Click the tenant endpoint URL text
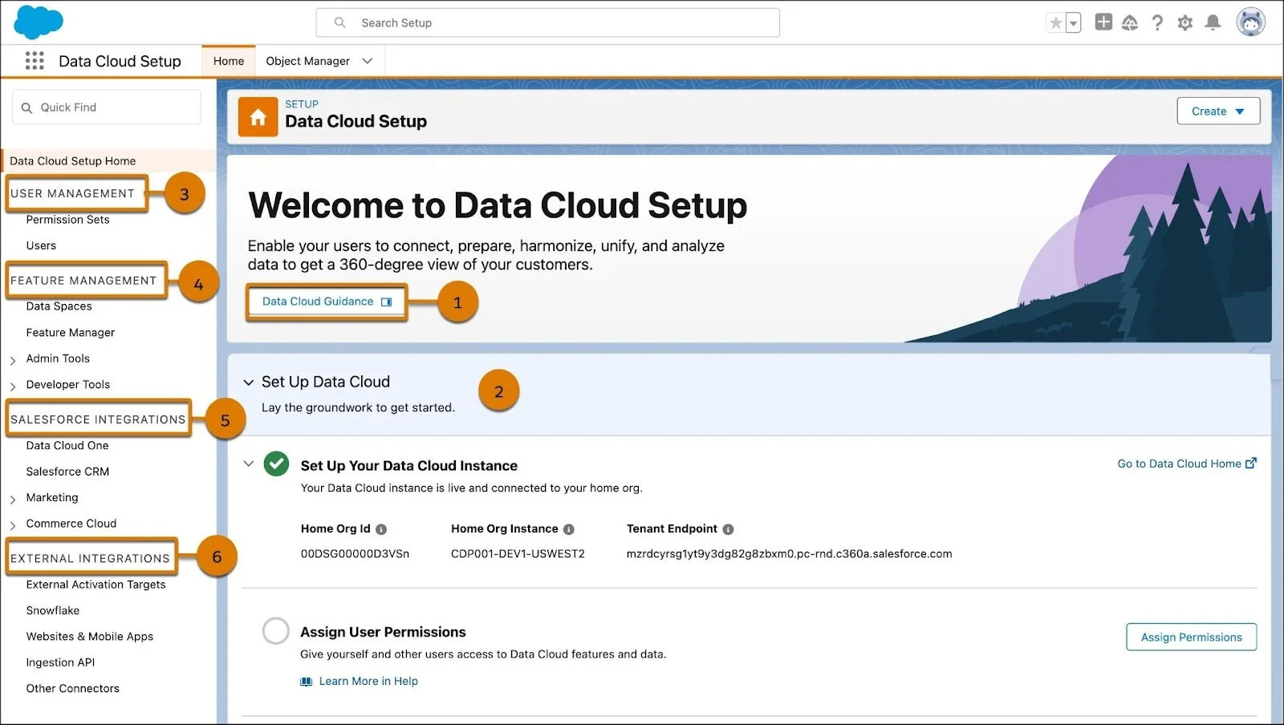This screenshot has width=1284, height=725. pos(789,553)
